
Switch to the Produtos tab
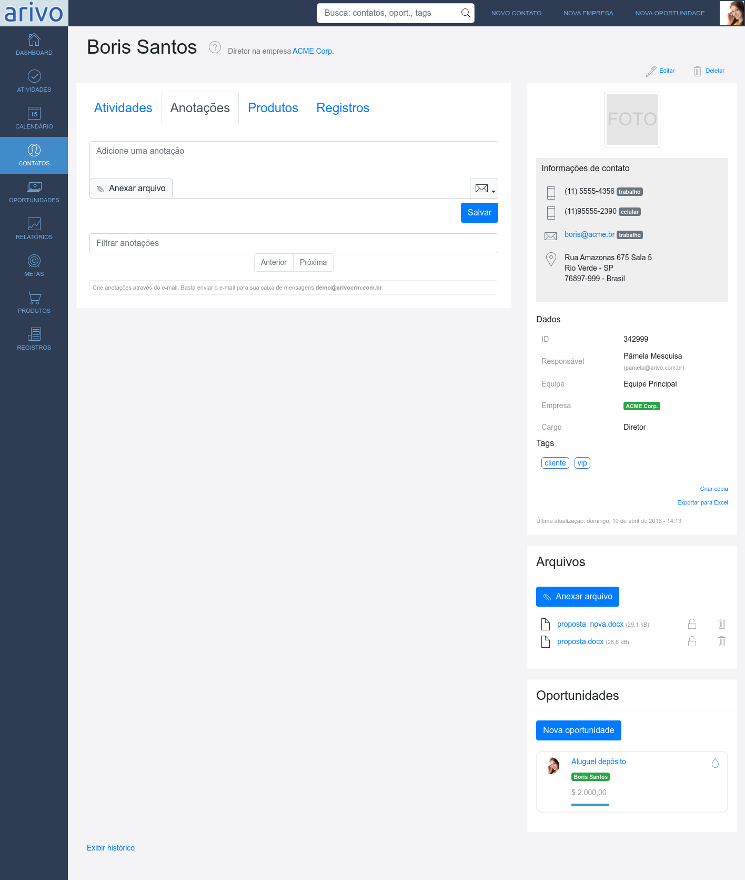273,108
